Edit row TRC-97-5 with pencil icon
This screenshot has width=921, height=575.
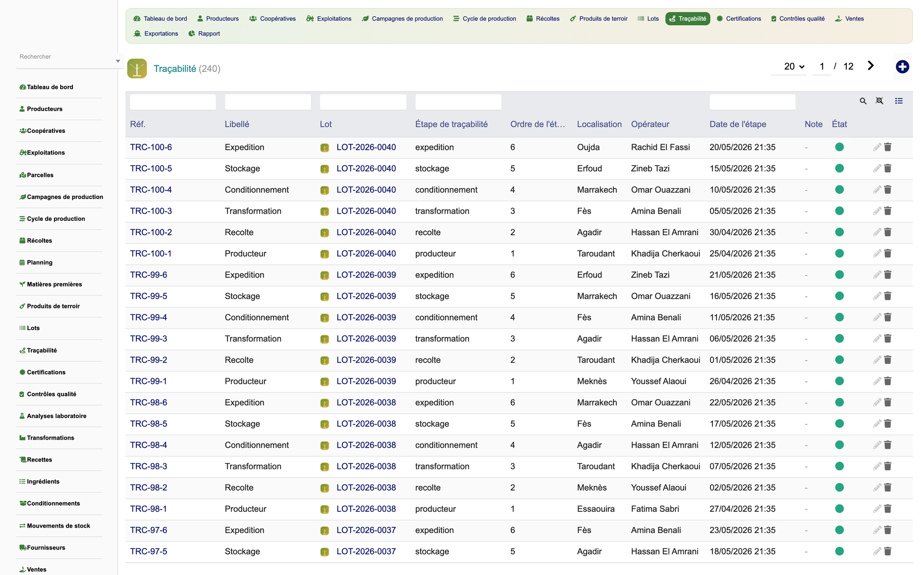[x=877, y=551]
